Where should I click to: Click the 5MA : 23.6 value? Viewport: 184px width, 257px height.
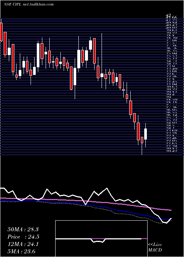[22, 251]
